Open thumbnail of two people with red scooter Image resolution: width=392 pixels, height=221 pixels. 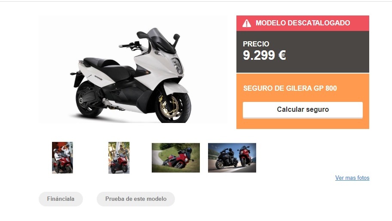(62, 158)
